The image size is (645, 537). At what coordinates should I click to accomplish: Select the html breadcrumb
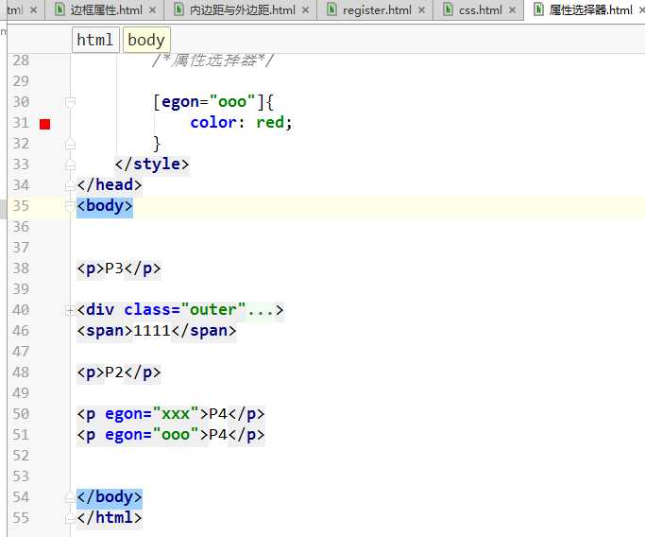(x=95, y=40)
